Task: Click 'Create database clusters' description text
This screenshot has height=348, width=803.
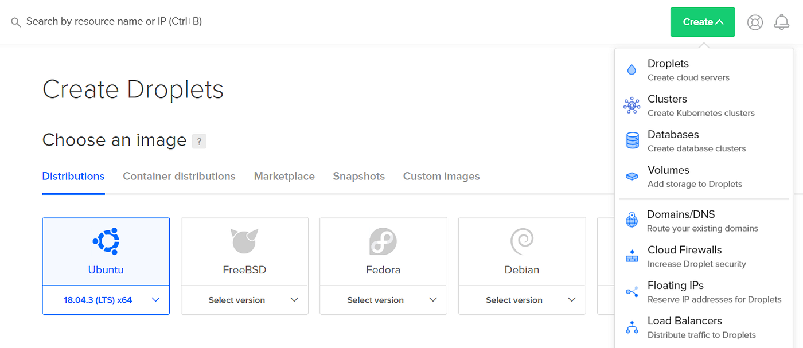Action: (697, 148)
